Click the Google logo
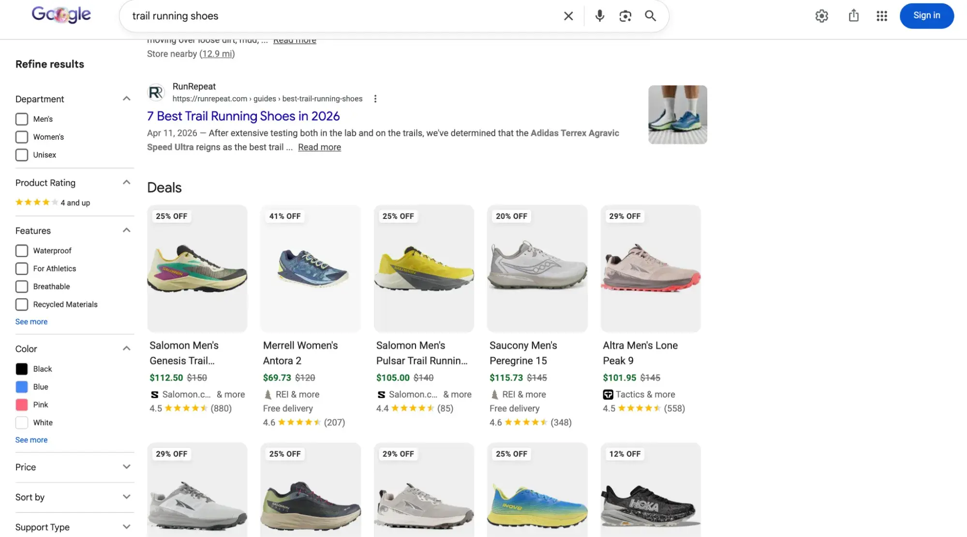Viewport: 967px width, 537px height. click(61, 15)
